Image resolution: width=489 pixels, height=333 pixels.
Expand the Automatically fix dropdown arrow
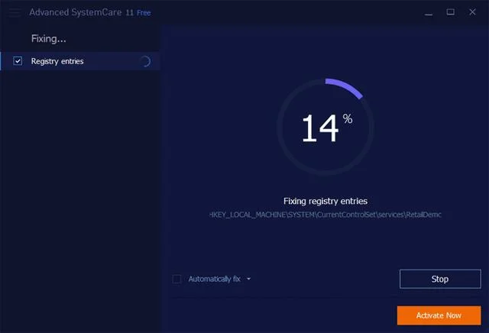(248, 279)
